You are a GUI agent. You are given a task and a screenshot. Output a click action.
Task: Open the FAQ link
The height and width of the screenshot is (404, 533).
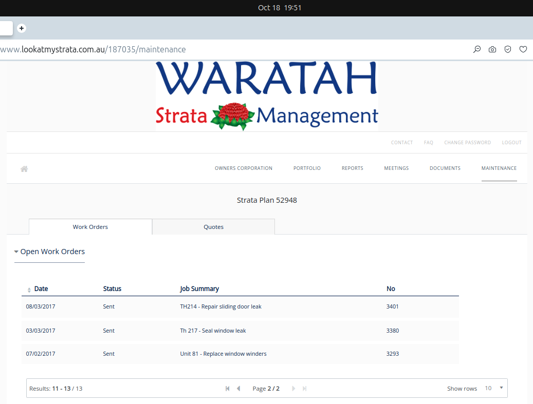[x=429, y=143]
